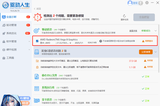Click the AMD Radeon(TM) Vega 8 Graphics name
Screen dimensions: 160x106
[x=59, y=40]
